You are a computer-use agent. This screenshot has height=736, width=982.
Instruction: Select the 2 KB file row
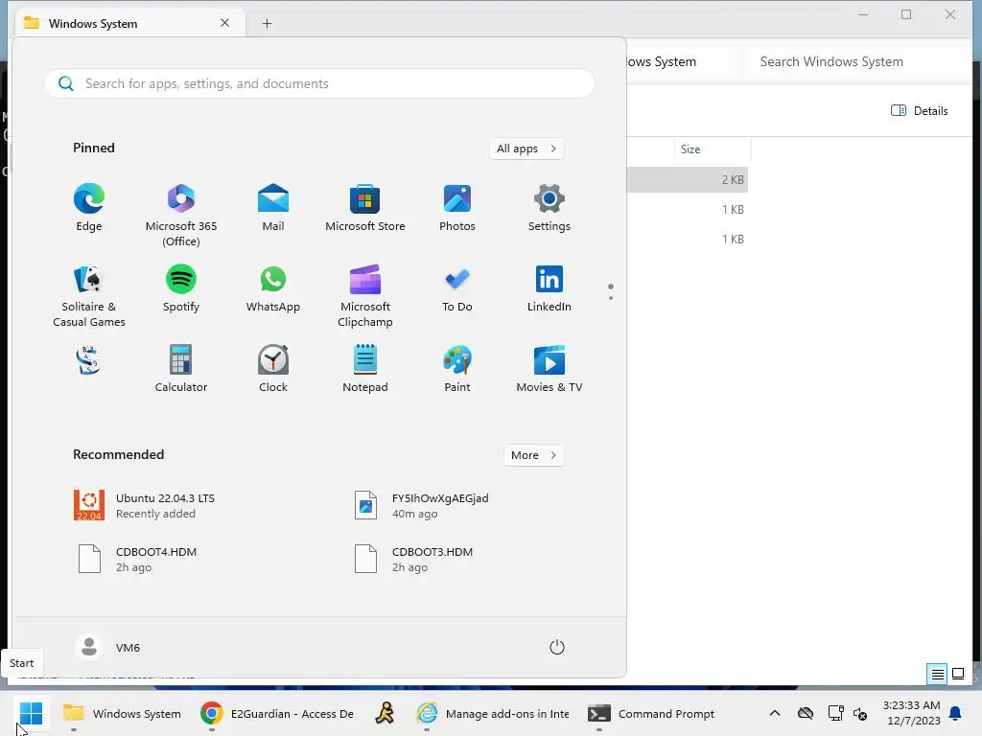[687, 179]
